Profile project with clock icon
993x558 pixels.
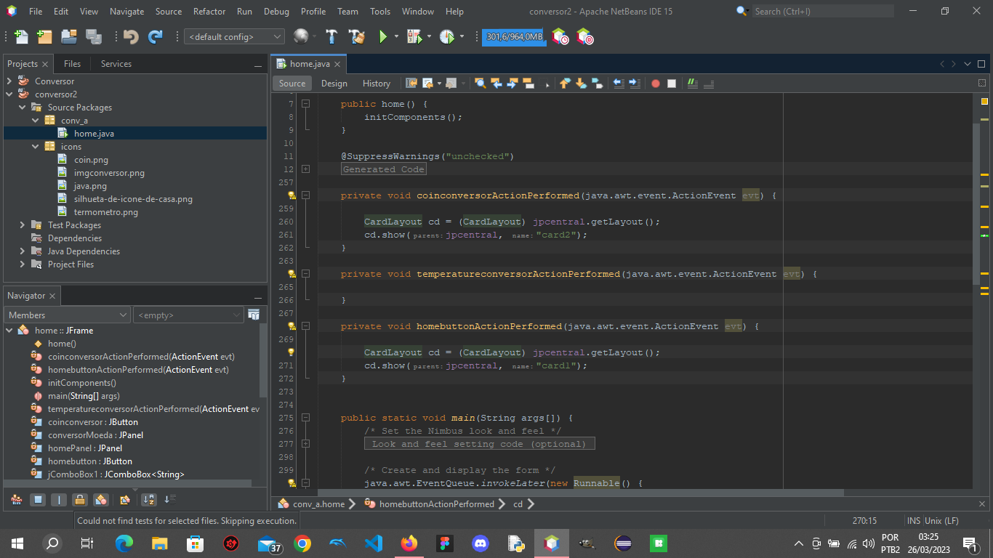pos(446,36)
